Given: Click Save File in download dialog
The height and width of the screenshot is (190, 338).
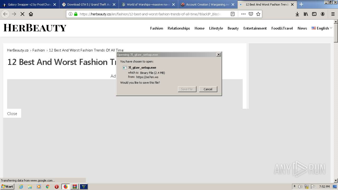Looking at the screenshot, I should 187,89.
